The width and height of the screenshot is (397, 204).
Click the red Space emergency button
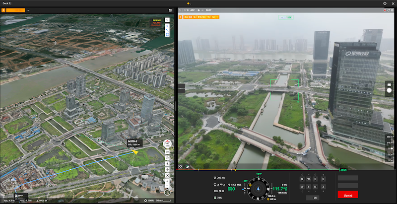(x=347, y=195)
